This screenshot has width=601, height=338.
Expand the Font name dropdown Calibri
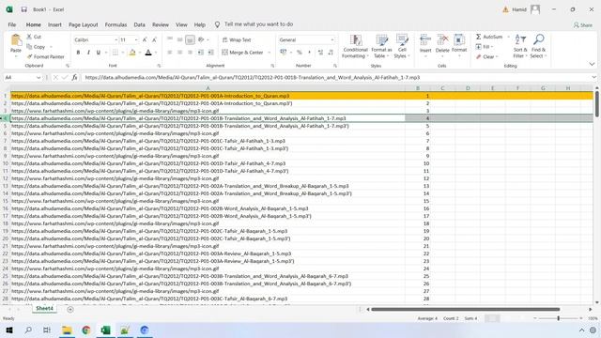[116, 39]
